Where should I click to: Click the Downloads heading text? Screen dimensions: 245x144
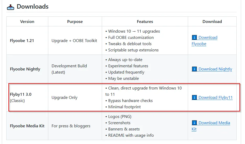coord(33,7)
